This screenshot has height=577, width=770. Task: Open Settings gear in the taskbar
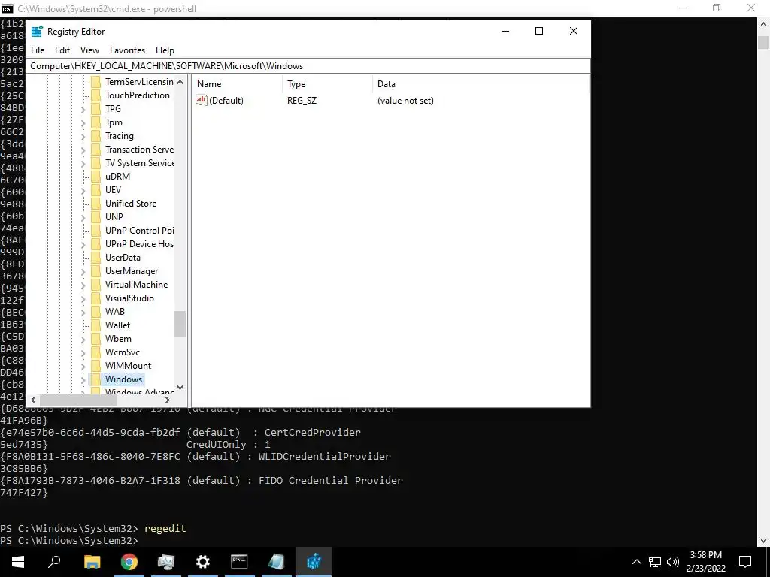pyautogui.click(x=202, y=562)
